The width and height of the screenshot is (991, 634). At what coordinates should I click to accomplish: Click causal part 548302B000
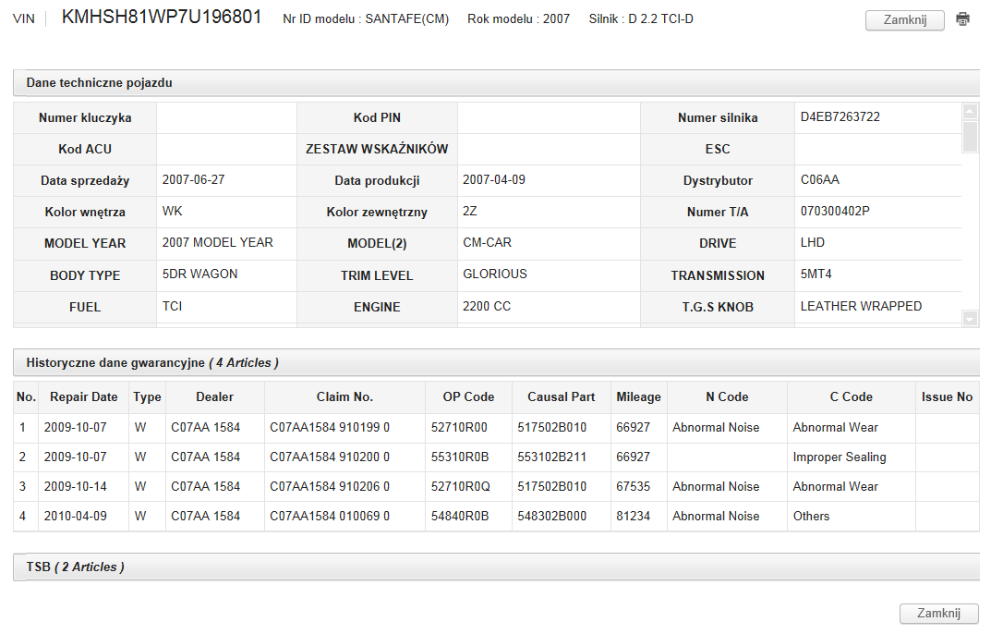coord(551,517)
